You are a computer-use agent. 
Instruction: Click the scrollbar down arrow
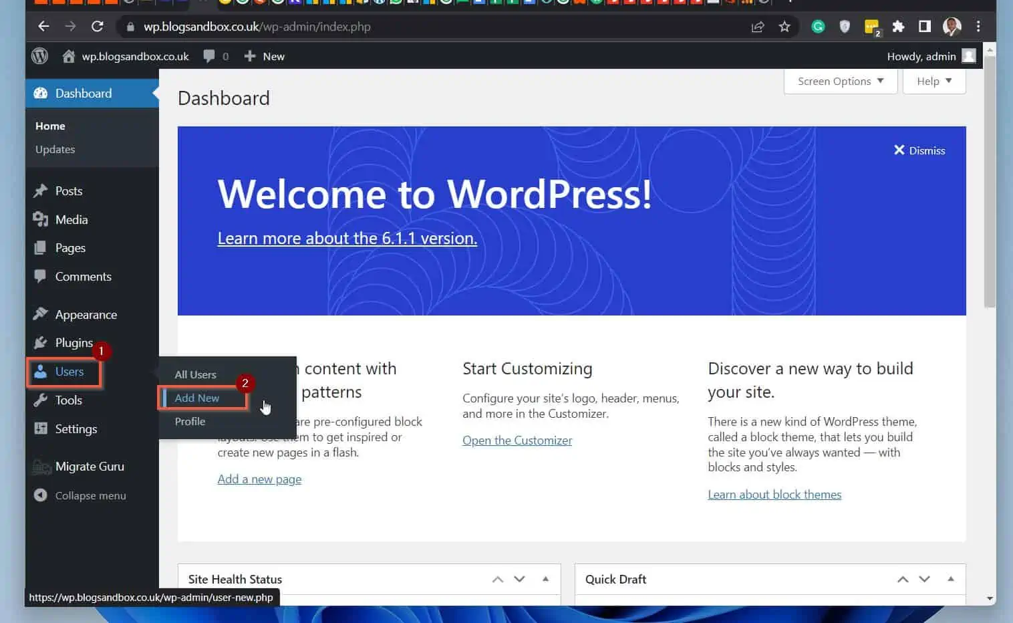click(990, 598)
